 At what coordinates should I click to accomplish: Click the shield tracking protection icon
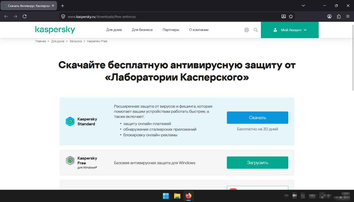[63, 17]
